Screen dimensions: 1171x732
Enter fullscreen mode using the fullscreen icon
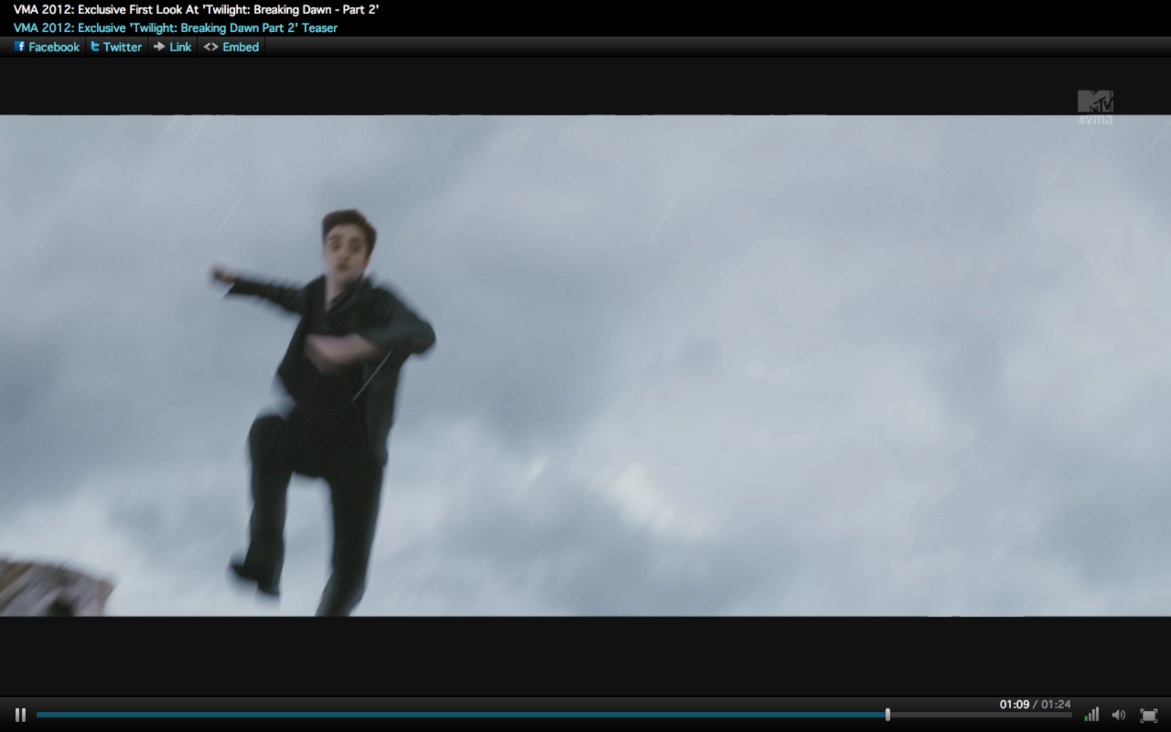point(1148,715)
